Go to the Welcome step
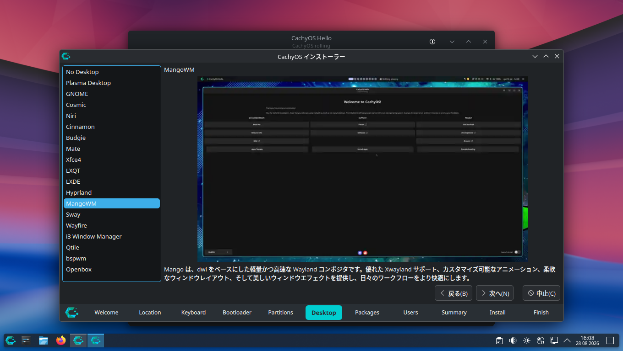Screen dimensions: 623x351 106,313
